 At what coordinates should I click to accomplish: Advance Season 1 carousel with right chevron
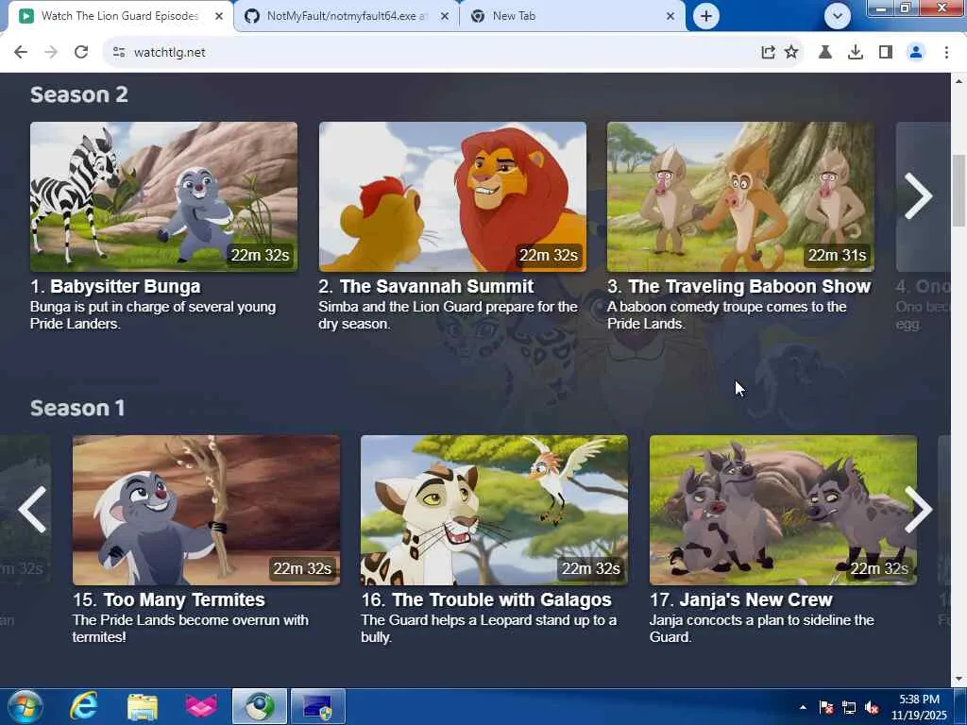click(x=918, y=510)
